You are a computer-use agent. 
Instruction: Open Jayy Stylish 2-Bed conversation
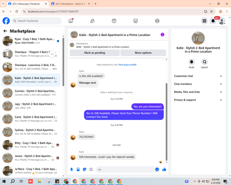[x=31, y=106]
